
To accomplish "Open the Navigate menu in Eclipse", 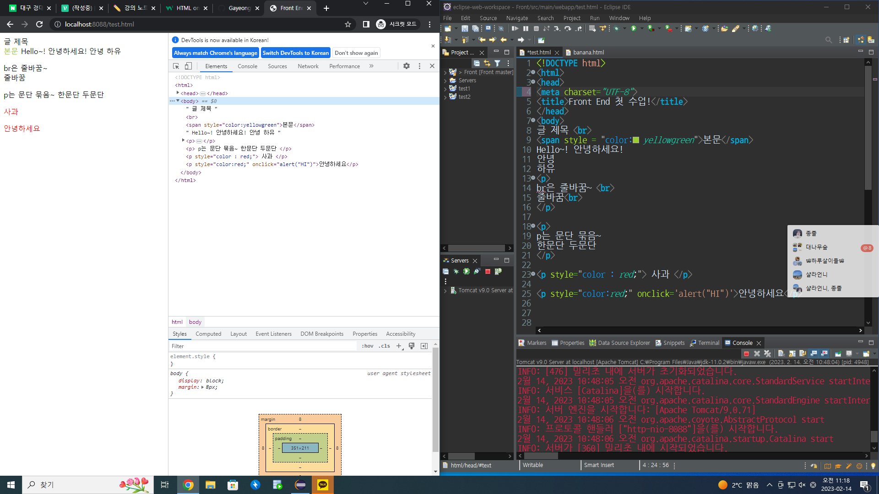I will [517, 18].
